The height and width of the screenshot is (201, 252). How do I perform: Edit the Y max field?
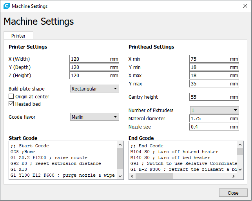214,83
